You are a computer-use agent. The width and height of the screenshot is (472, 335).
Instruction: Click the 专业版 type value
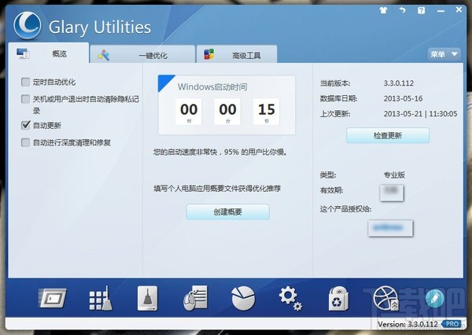coord(394,175)
